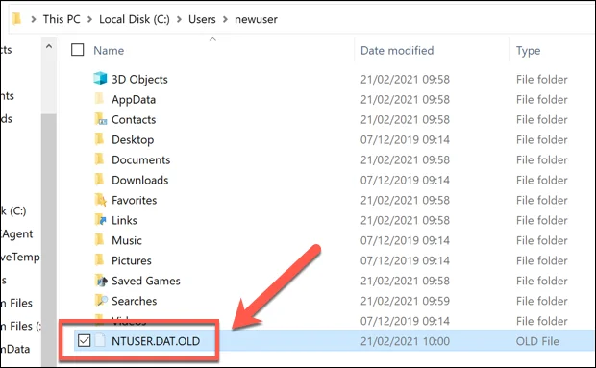The image size is (596, 368).
Task: Select the Desktop folder name
Action: [133, 139]
